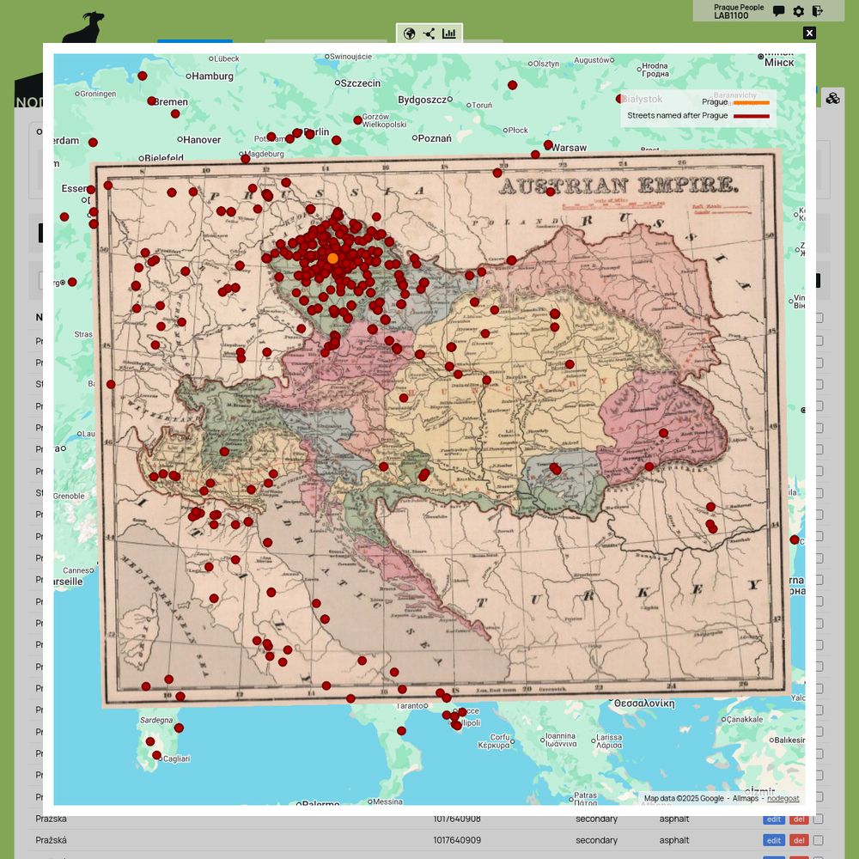Select the red marker touching the Warsaw label
859x859 pixels.
[548, 144]
